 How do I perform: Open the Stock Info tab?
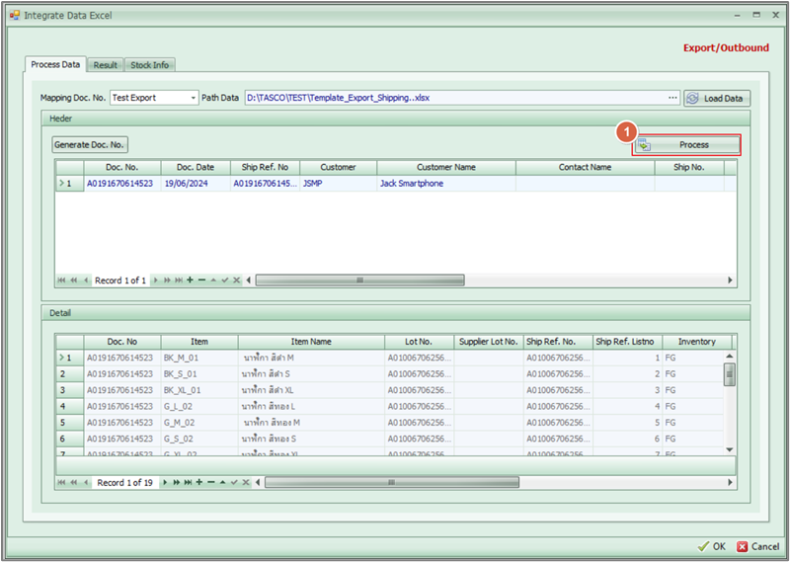click(149, 65)
